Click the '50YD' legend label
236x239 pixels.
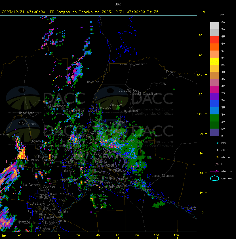coord(225,143)
